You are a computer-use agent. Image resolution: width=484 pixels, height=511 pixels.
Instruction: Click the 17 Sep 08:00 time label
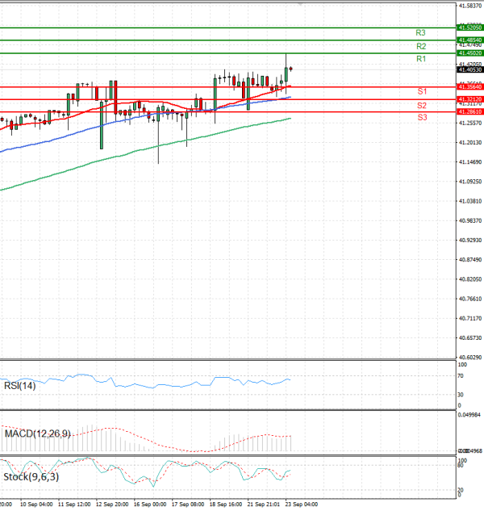188,505
